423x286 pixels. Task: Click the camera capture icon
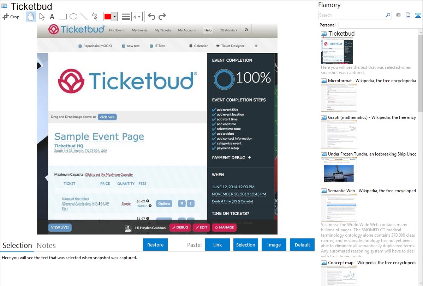(398, 15)
